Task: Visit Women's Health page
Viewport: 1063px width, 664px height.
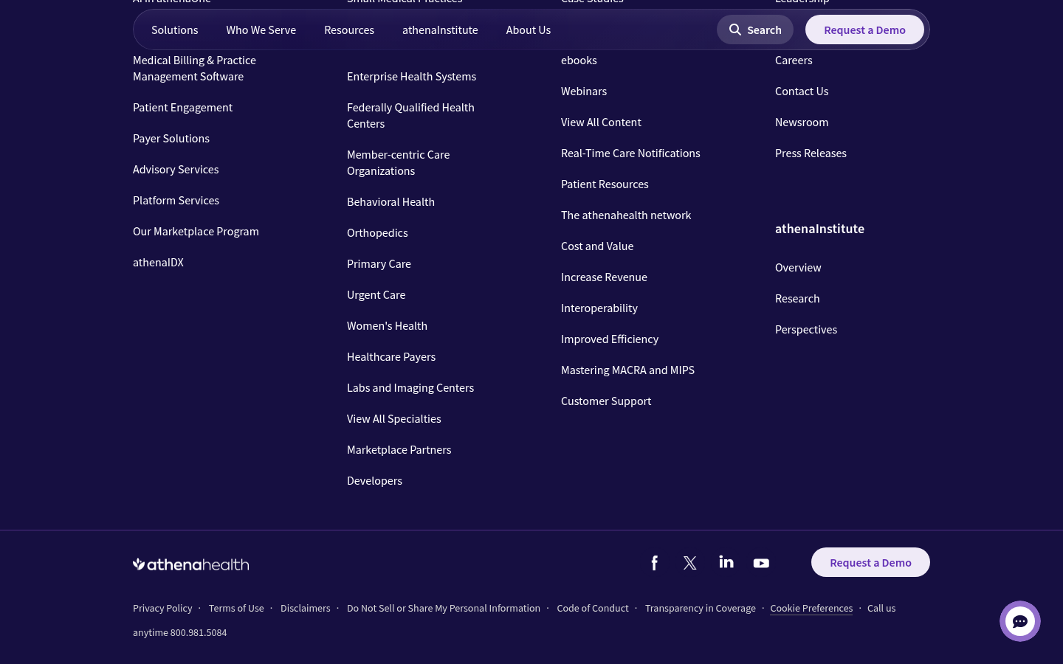Action: (387, 325)
